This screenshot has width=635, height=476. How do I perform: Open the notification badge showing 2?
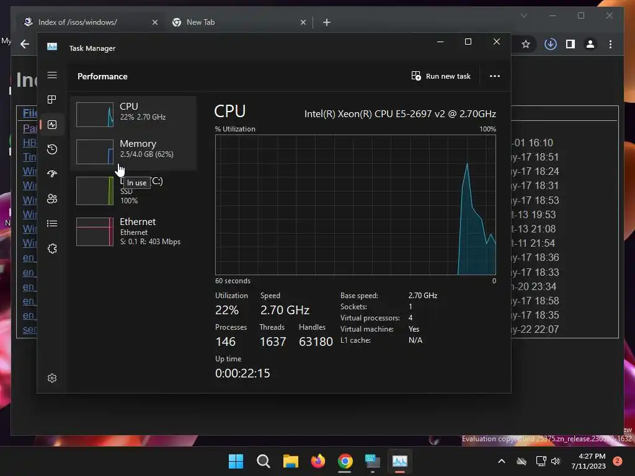[x=618, y=461]
